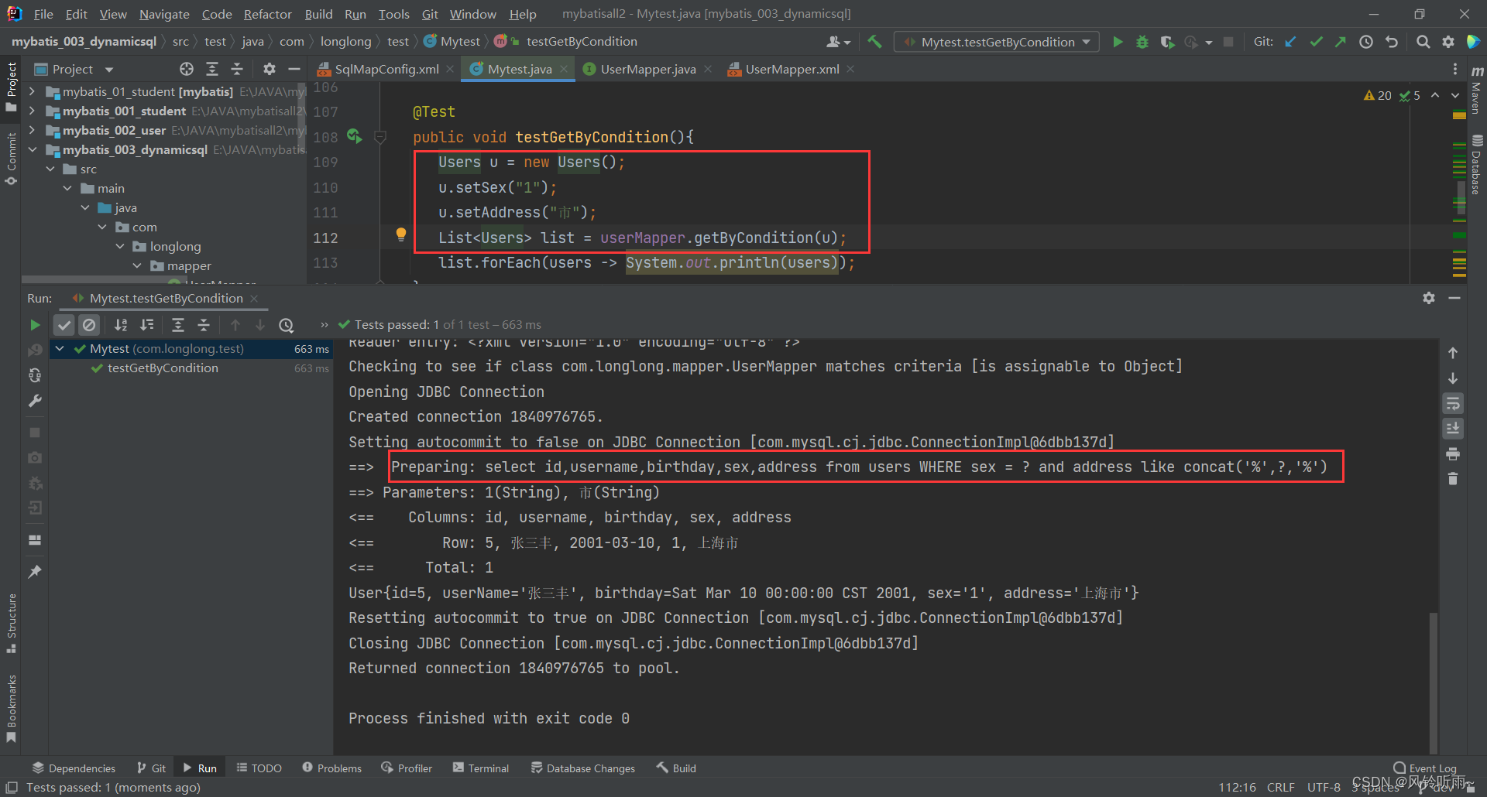Rerun tests in Run panel

click(35, 325)
